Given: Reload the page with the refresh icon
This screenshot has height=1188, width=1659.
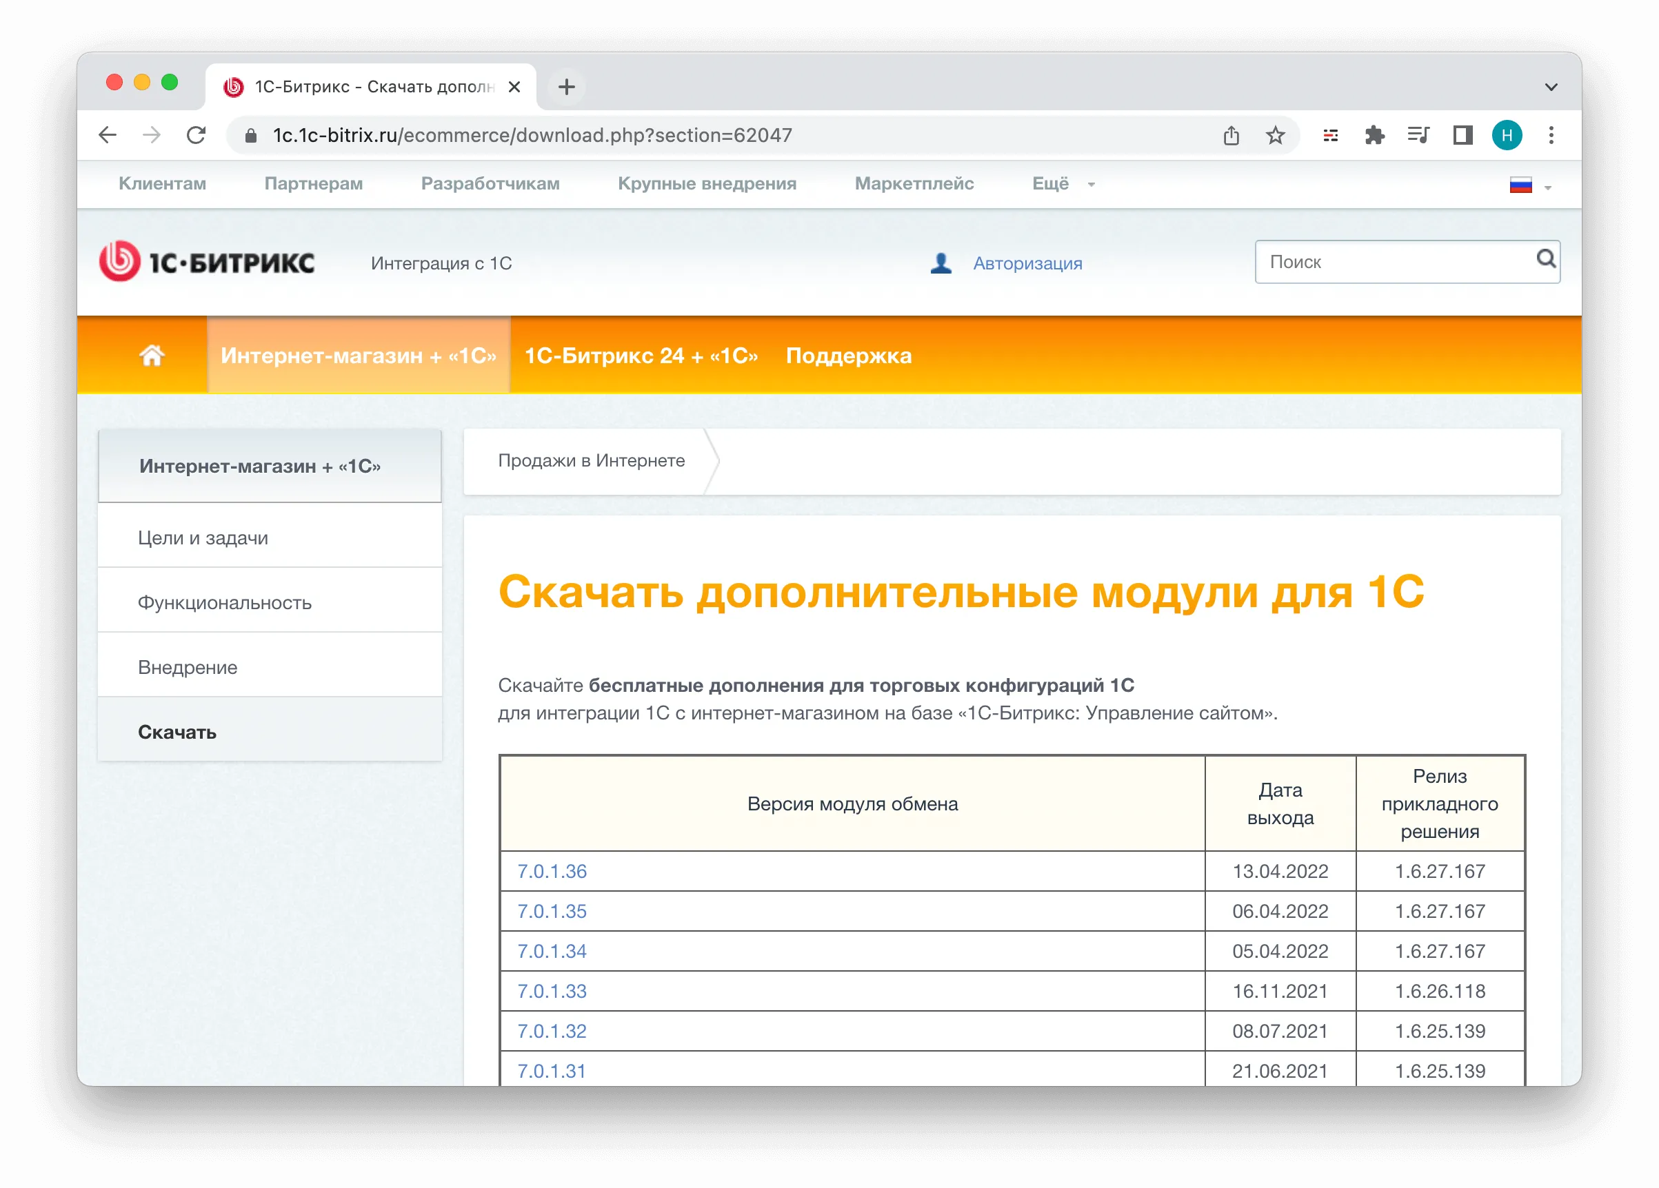Looking at the screenshot, I should tap(196, 135).
